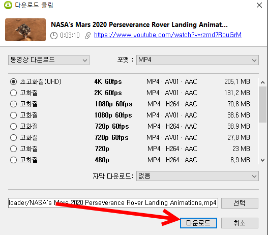The image size is (268, 235).
Task: Click the chain link icon
Action: pyautogui.click(x=87, y=36)
